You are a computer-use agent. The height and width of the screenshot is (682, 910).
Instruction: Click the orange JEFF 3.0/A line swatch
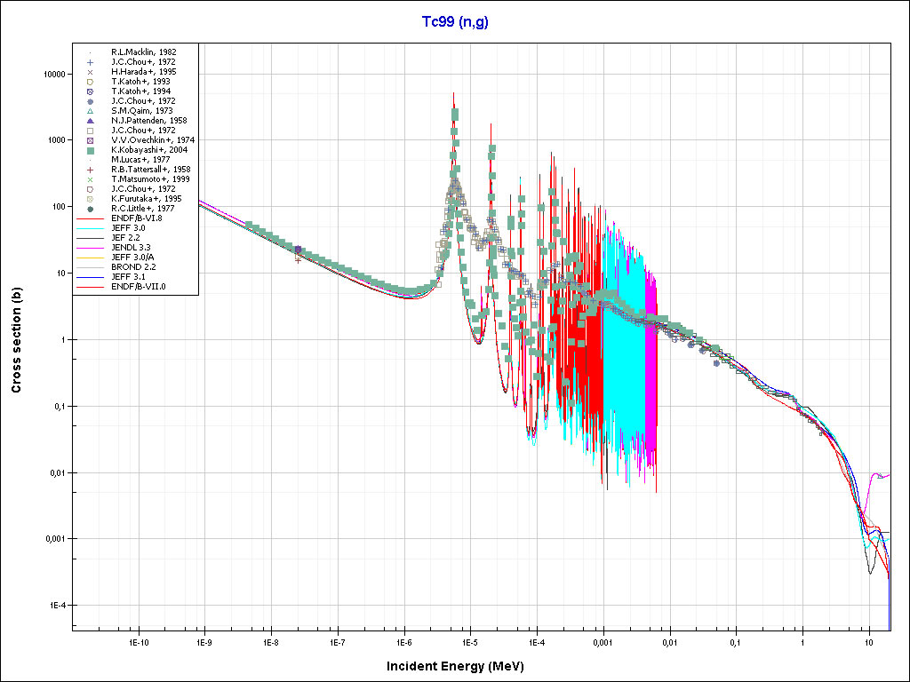(90, 258)
